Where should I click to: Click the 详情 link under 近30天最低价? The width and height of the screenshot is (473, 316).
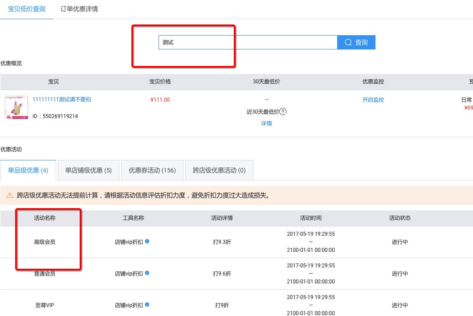(266, 123)
